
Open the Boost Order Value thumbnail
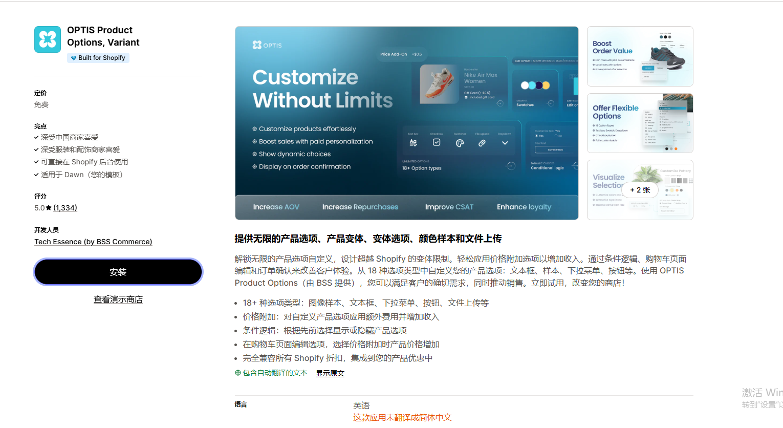[640, 56]
